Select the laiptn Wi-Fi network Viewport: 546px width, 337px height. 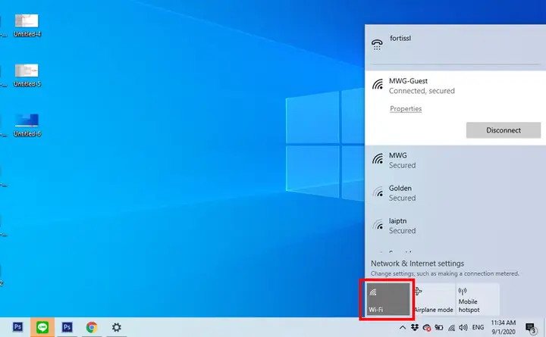pyautogui.click(x=455, y=226)
